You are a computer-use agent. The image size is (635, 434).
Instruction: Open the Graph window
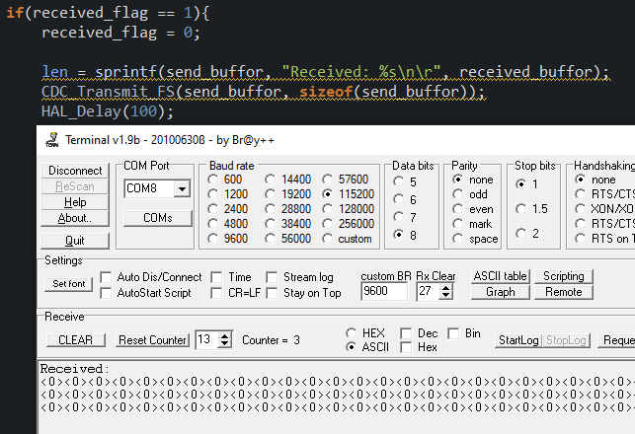click(x=500, y=292)
